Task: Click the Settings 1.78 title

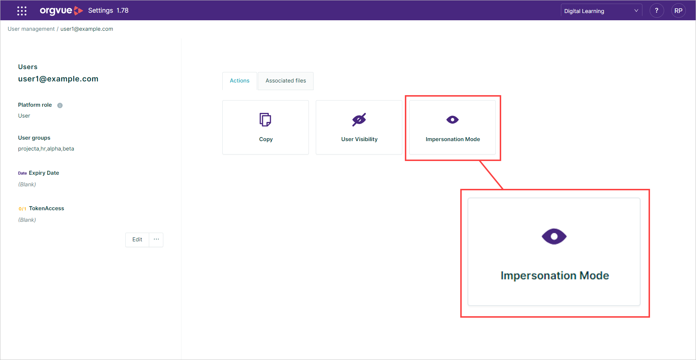Action: pos(108,10)
